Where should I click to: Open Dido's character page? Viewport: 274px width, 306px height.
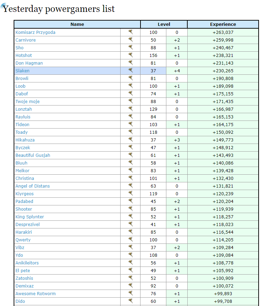20,301
